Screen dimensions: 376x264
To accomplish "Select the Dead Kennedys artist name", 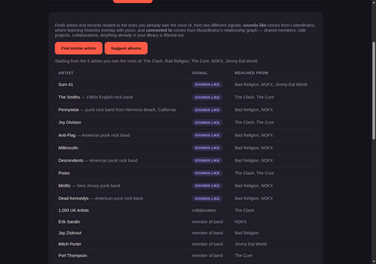I will [73, 198].
